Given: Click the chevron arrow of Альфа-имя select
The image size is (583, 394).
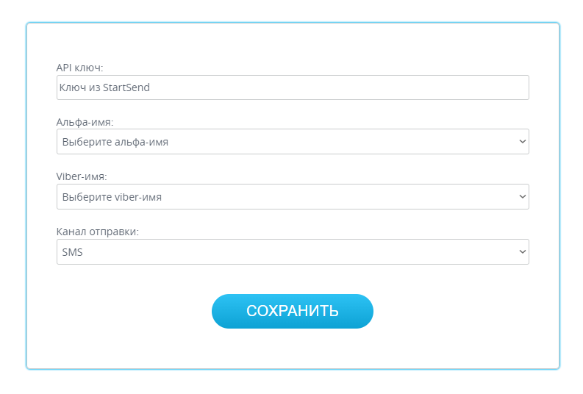Looking at the screenshot, I should (522, 141).
